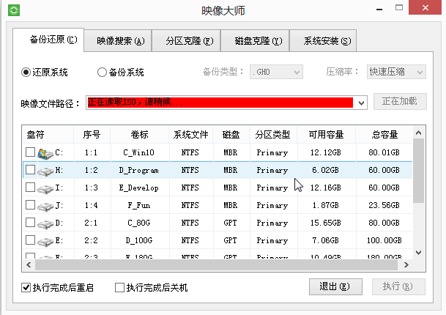Expand the 映像文件路径 dropdown arrow
The image size is (446, 315).
pyautogui.click(x=361, y=103)
